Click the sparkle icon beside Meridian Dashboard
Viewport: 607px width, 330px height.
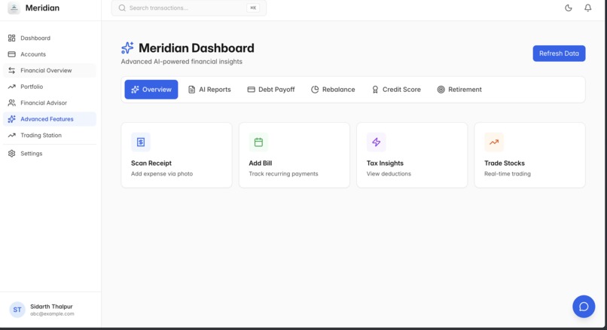coord(127,47)
